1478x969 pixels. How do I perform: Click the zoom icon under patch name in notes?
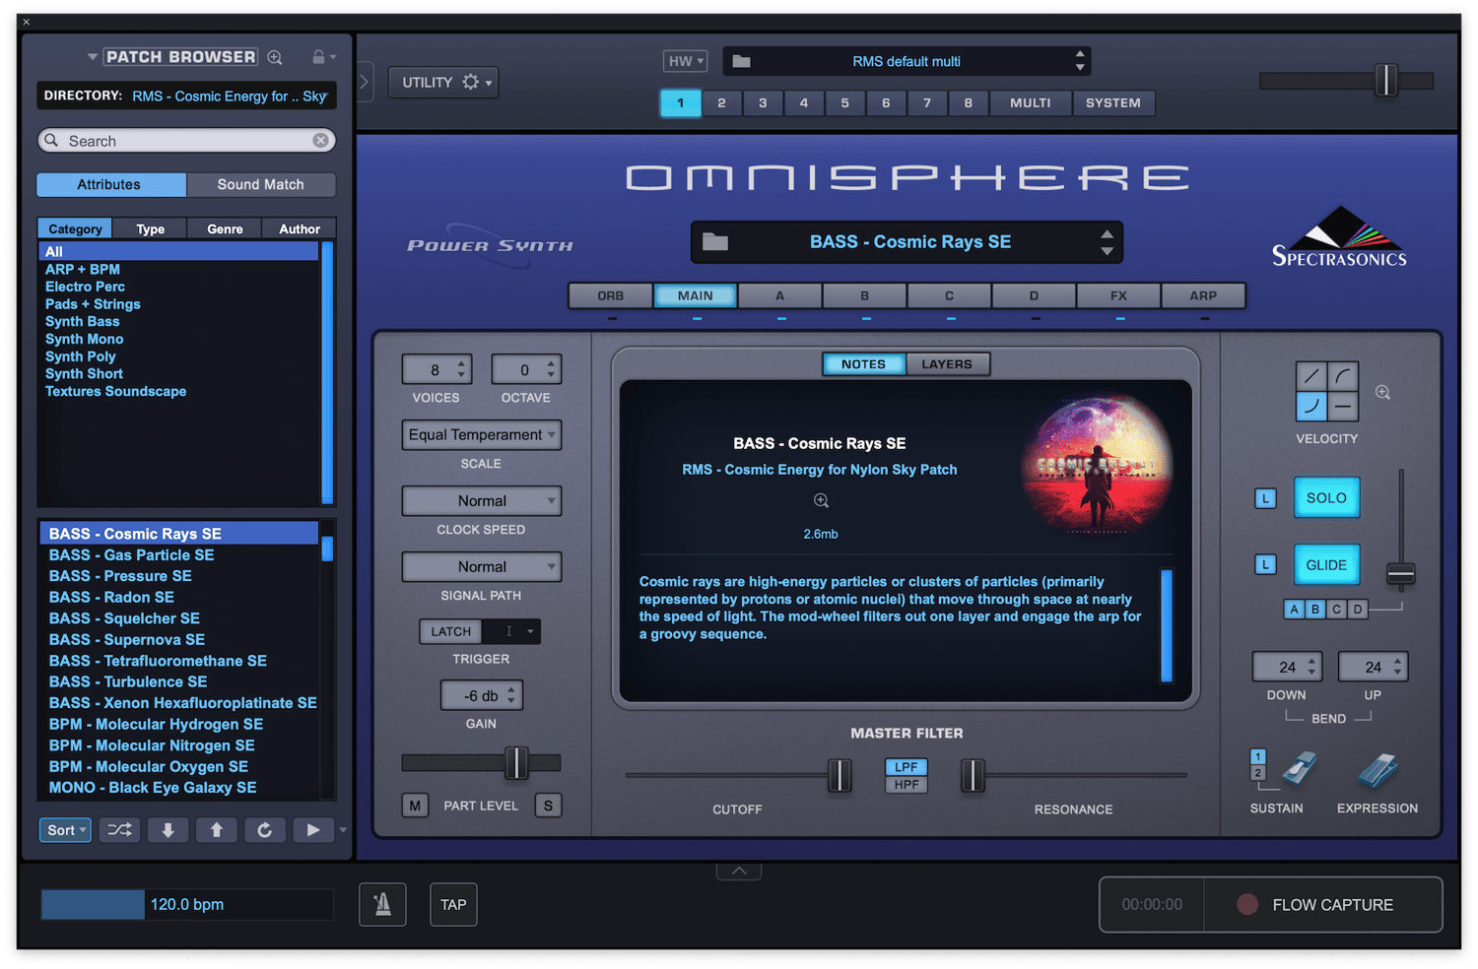pyautogui.click(x=821, y=500)
